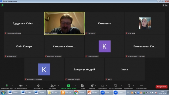The width and height of the screenshot is (169, 95).
Task: Start screen sharing with Демонстрация экрана
Action: [69, 87]
